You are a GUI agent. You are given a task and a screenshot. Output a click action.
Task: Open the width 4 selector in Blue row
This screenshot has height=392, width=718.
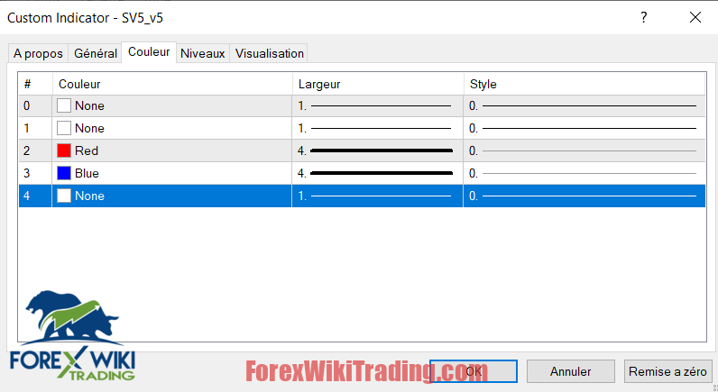click(x=377, y=173)
